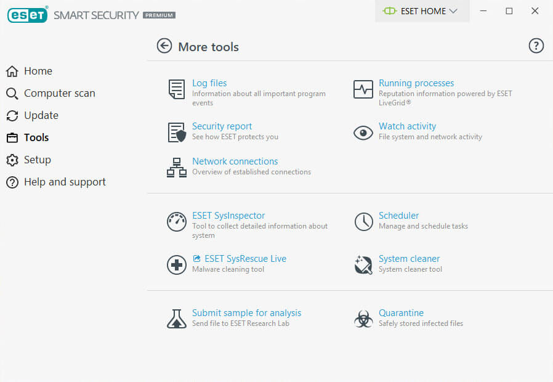Click the Tools briefcase icon
The height and width of the screenshot is (382, 553).
pos(12,137)
